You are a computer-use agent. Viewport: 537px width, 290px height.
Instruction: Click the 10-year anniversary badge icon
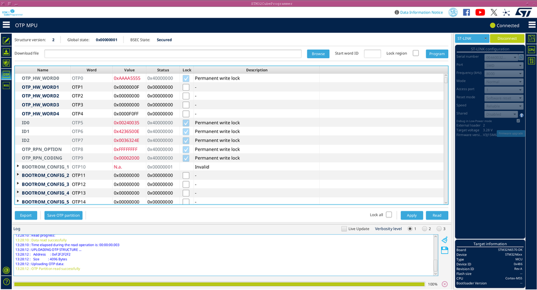coord(453,12)
